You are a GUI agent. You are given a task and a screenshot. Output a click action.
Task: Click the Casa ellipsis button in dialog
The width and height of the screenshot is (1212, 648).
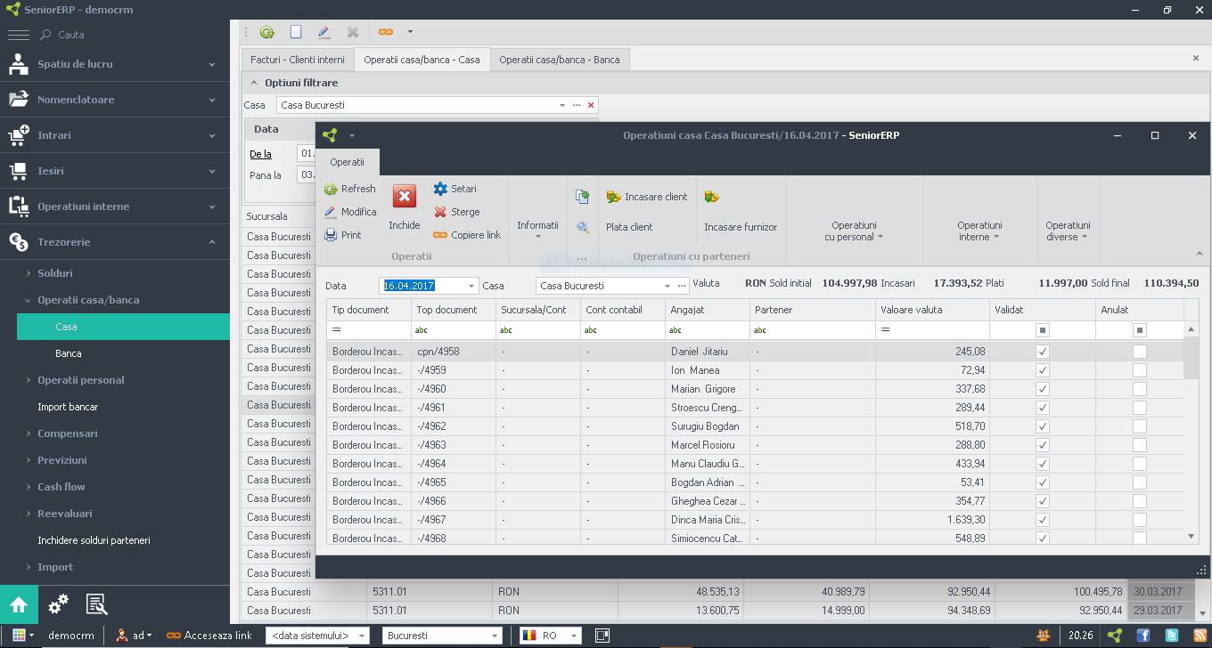pyautogui.click(x=683, y=286)
